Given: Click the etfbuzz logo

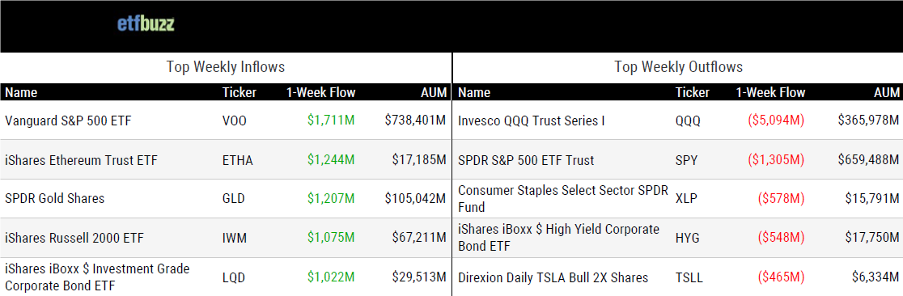Looking at the screenshot, I should 146,23.
